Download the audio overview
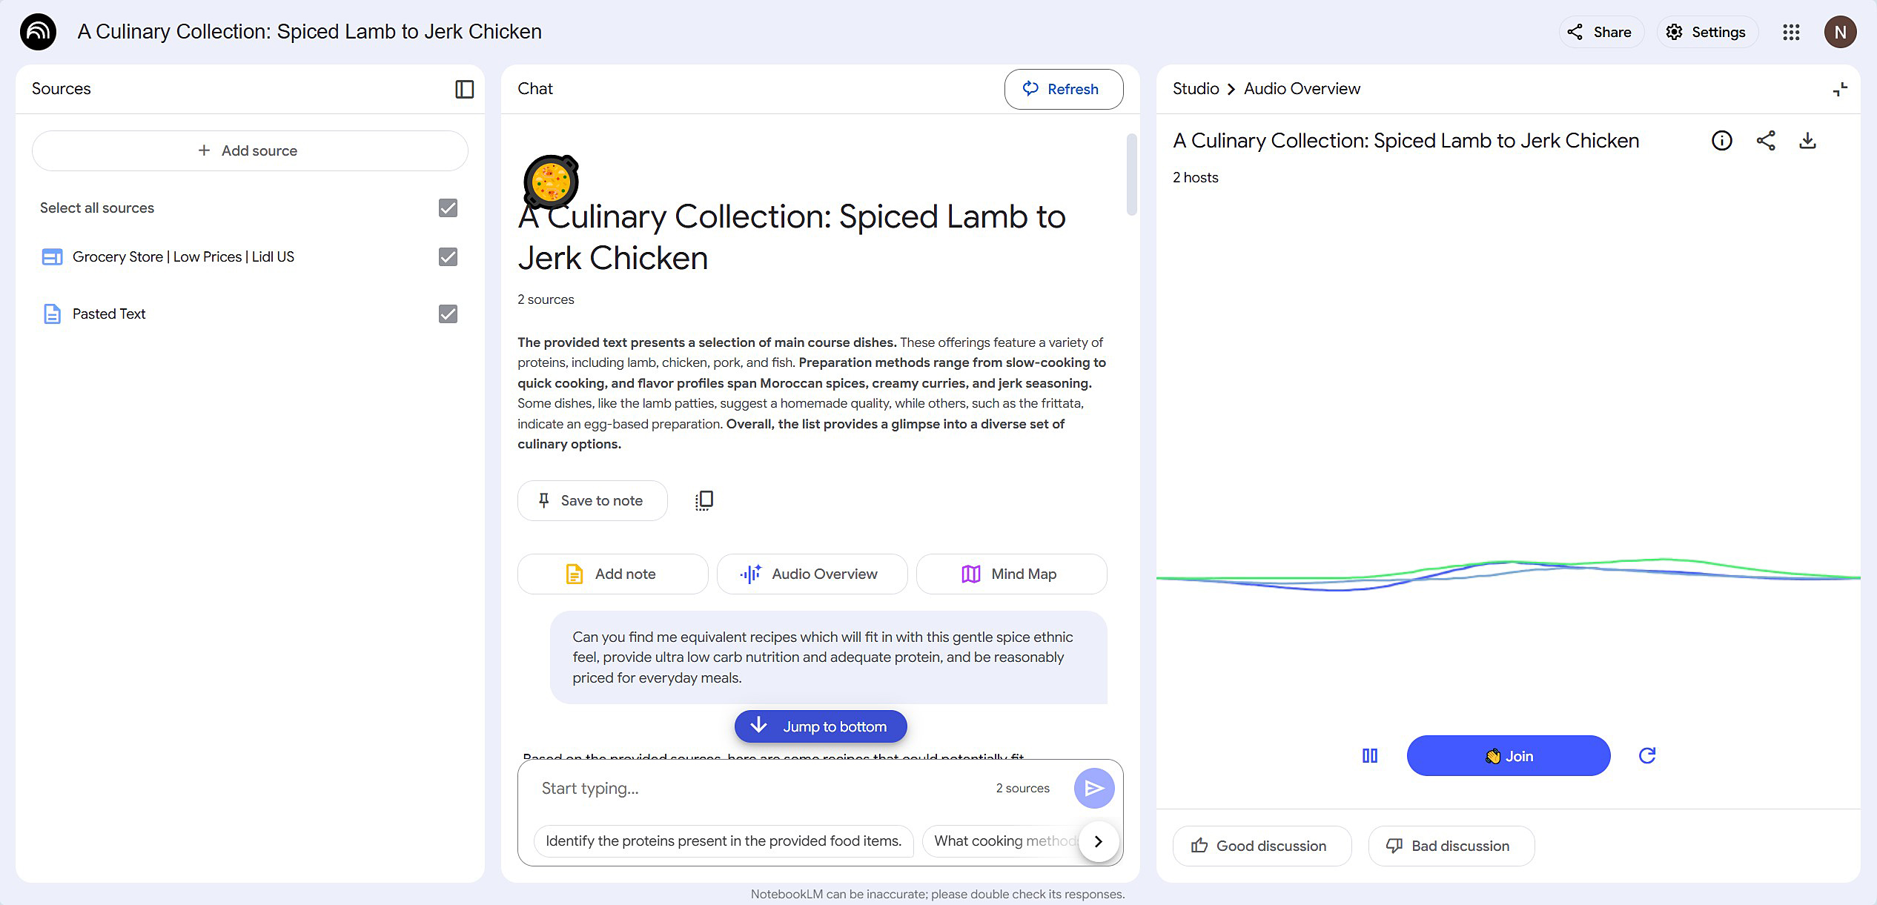Viewport: 1877px width, 905px height. click(x=1807, y=140)
